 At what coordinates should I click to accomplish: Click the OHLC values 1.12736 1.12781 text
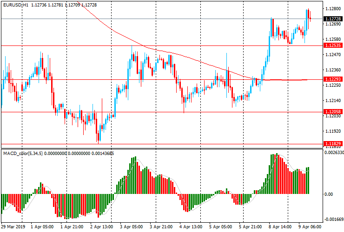point(47,5)
